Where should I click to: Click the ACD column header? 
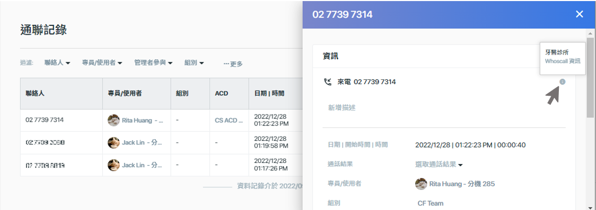point(229,94)
